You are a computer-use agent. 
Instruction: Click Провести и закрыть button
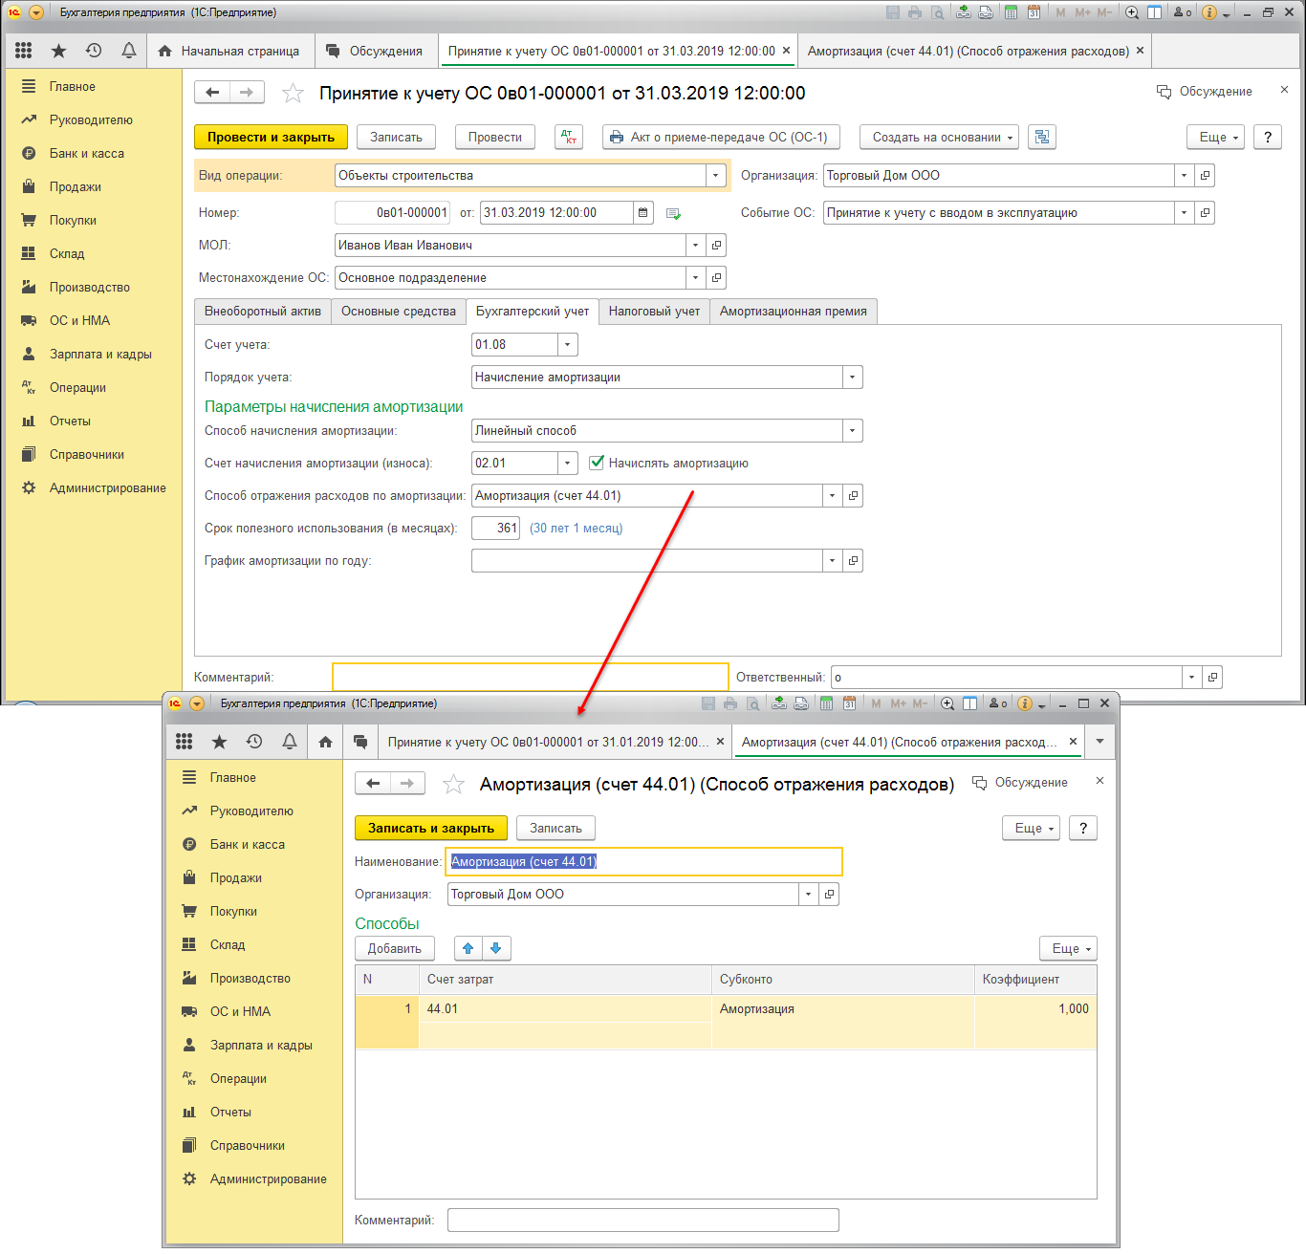[272, 137]
